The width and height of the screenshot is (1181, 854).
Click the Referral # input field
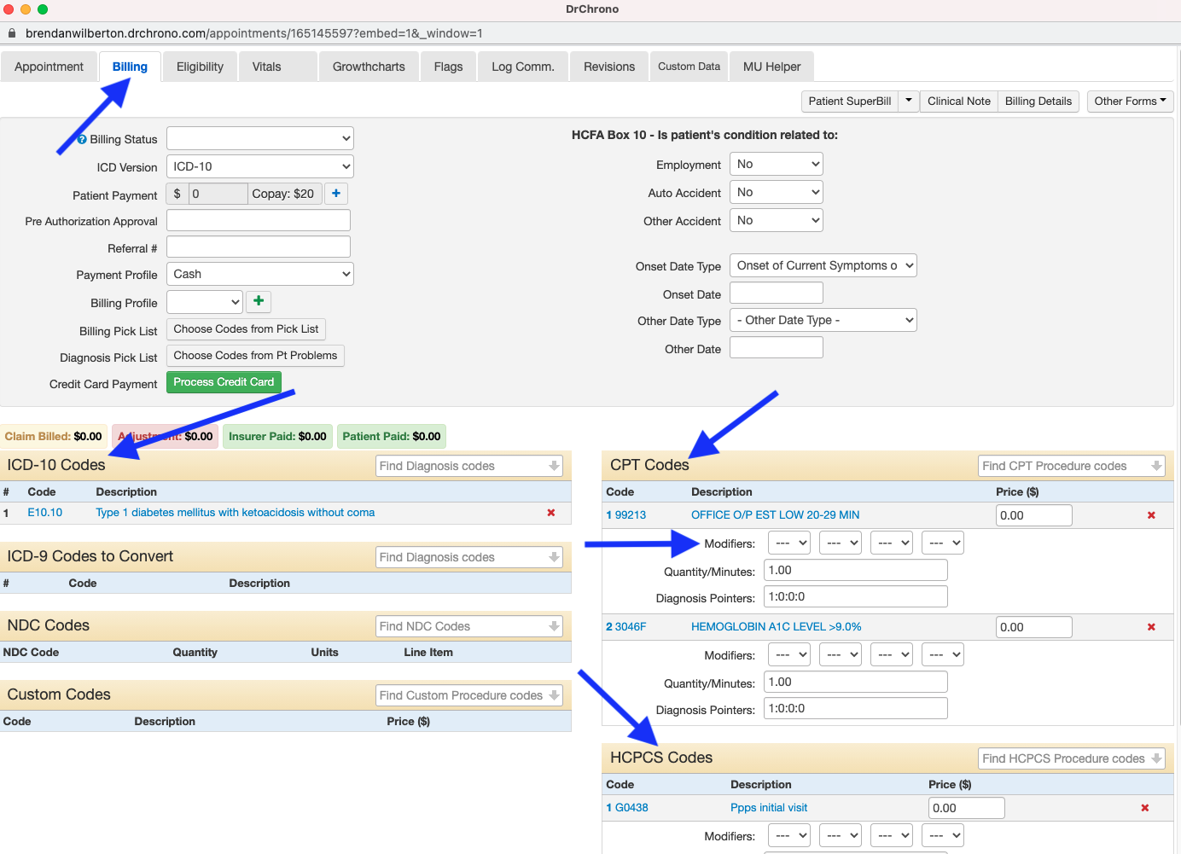tap(259, 247)
